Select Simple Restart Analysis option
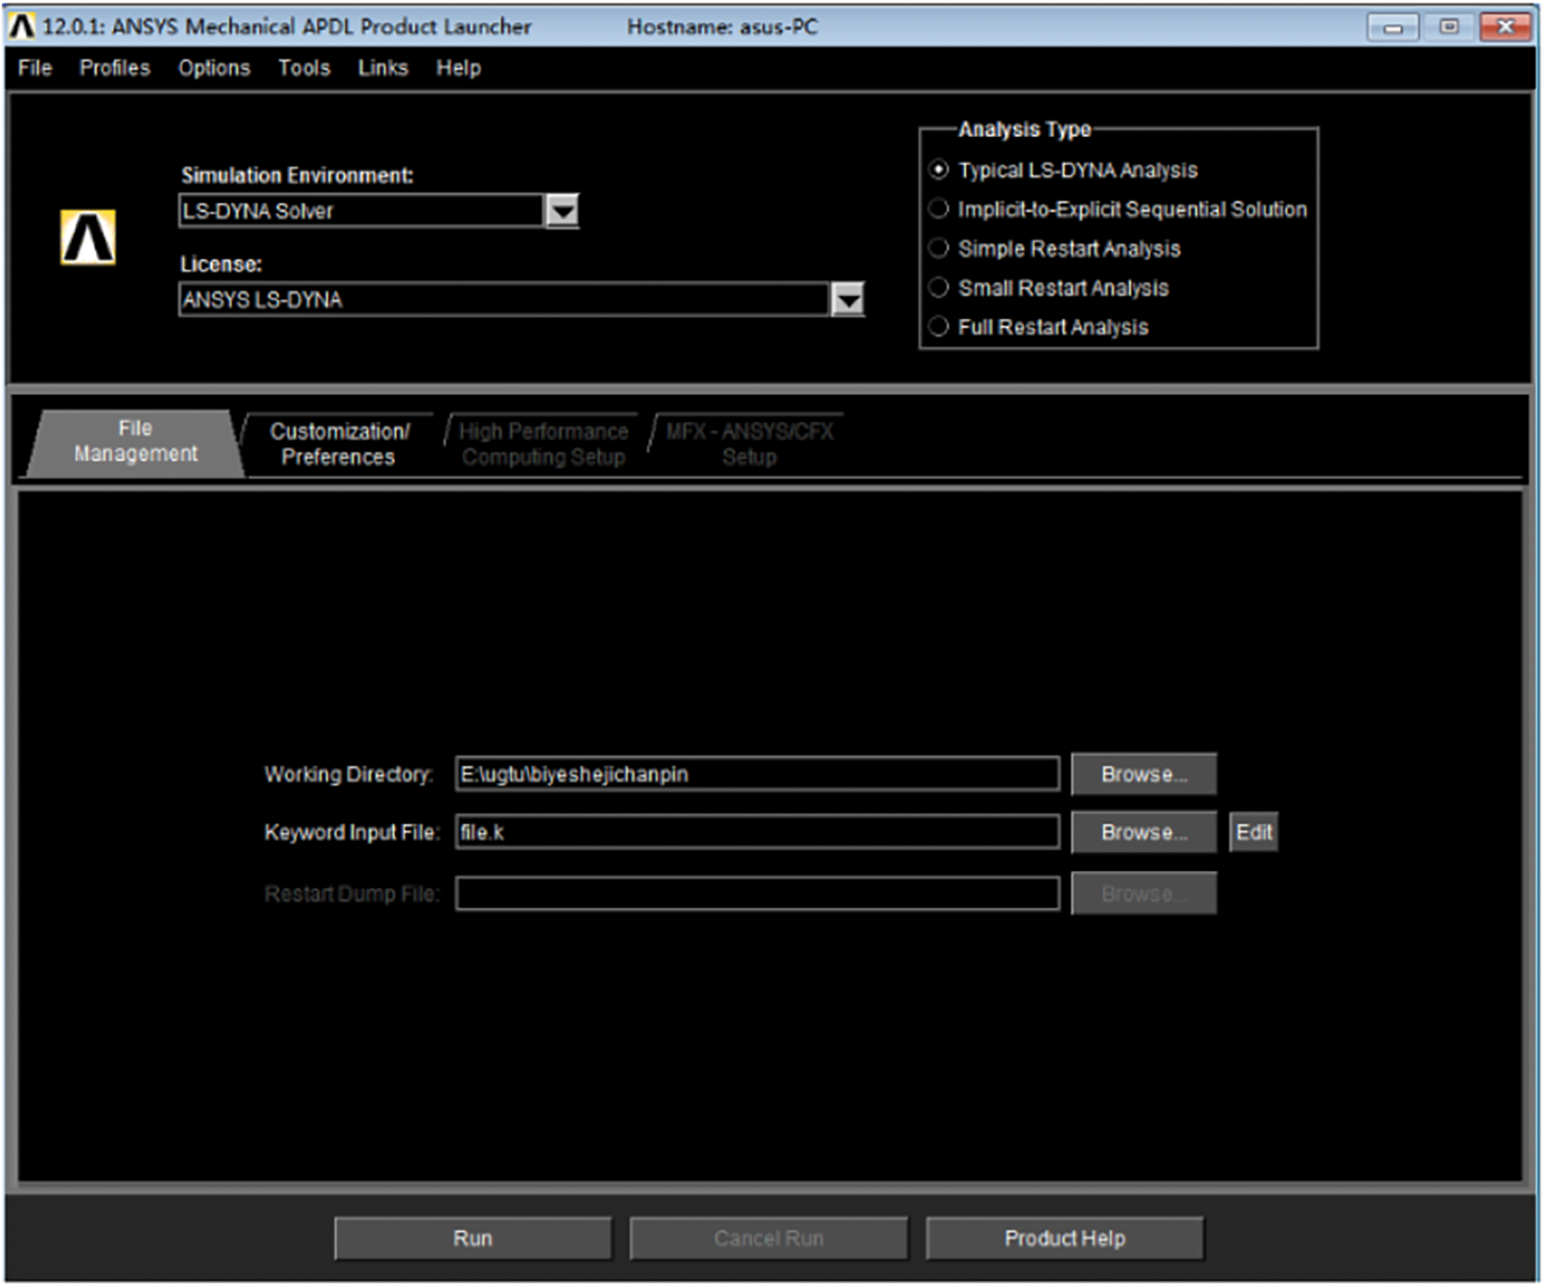 click(939, 249)
